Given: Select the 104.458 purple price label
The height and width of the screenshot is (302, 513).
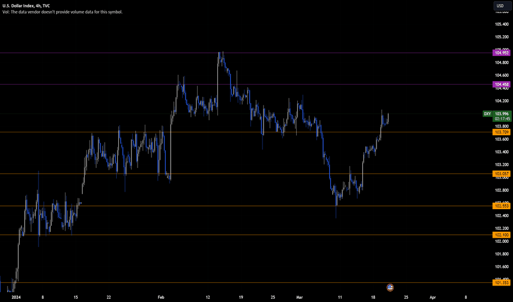Looking at the screenshot, I should [501, 85].
